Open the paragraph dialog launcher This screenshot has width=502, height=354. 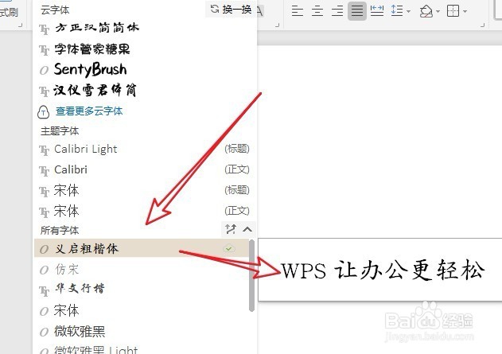coord(482,25)
